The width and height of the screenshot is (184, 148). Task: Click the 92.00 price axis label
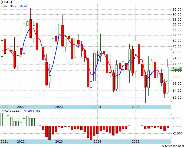[177, 9]
